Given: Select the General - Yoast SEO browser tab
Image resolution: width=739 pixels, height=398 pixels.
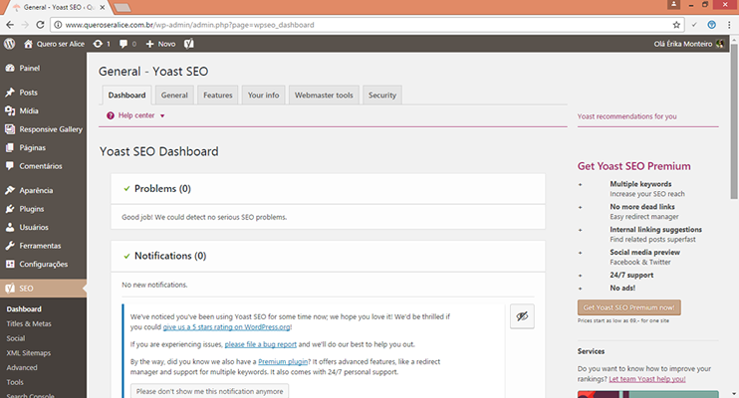Looking at the screenshot, I should coord(59,7).
